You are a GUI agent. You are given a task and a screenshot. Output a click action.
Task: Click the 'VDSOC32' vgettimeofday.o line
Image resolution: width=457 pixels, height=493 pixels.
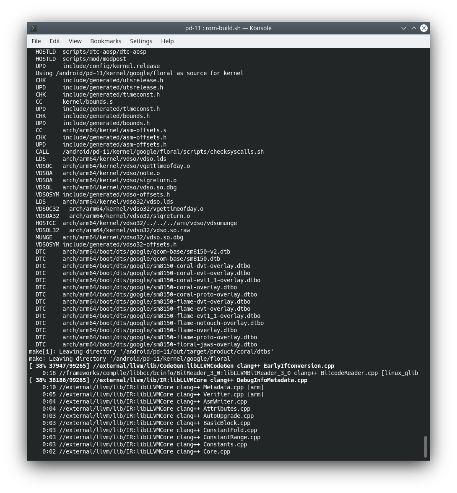click(x=119, y=209)
